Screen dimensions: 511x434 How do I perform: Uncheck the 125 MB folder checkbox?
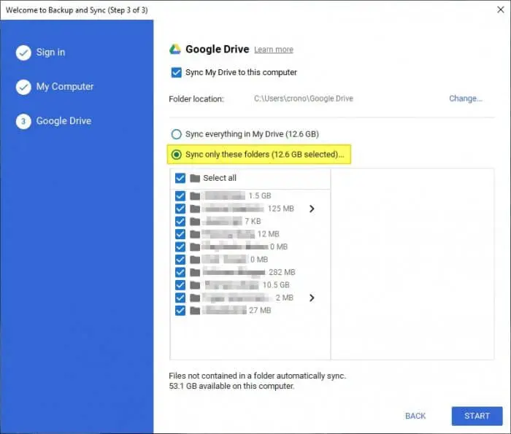180,209
